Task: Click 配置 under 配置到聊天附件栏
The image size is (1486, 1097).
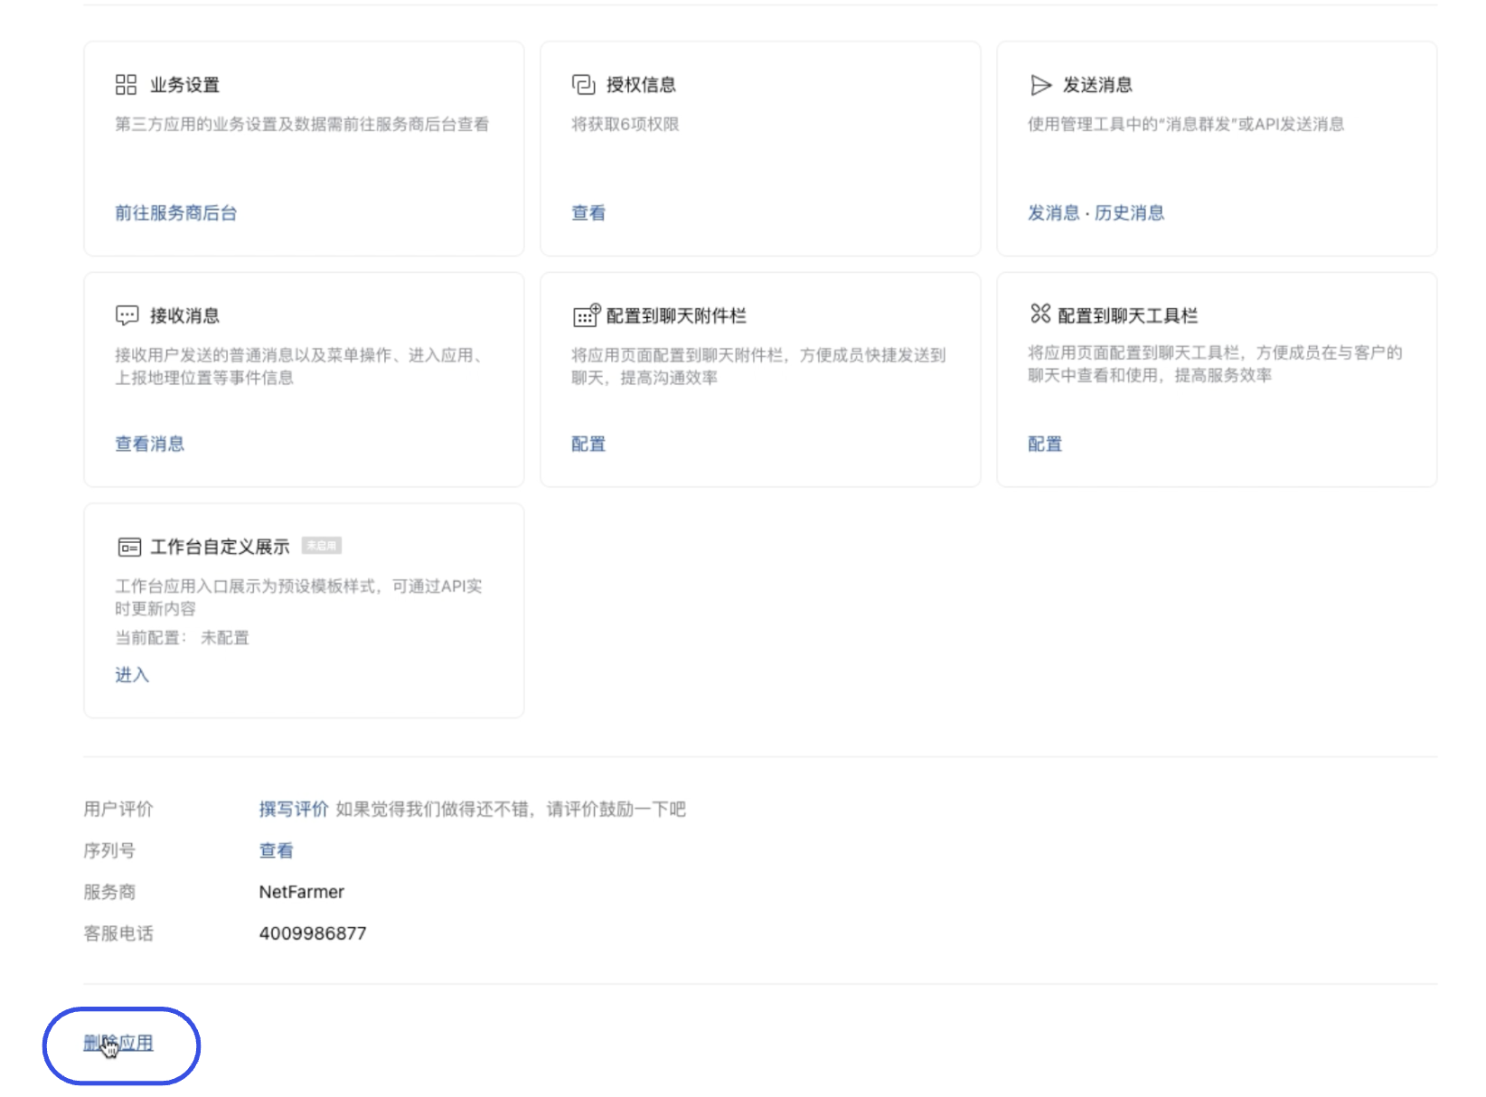Action: pyautogui.click(x=588, y=443)
